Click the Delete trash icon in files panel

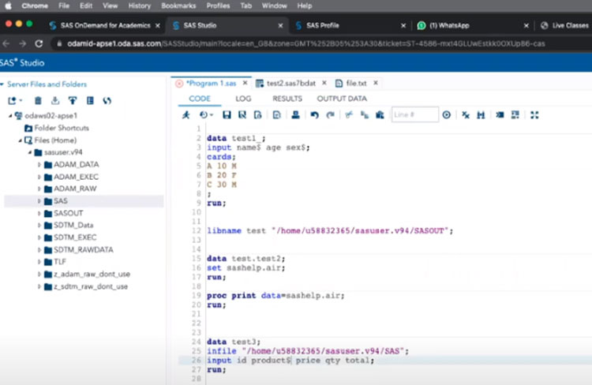38,100
